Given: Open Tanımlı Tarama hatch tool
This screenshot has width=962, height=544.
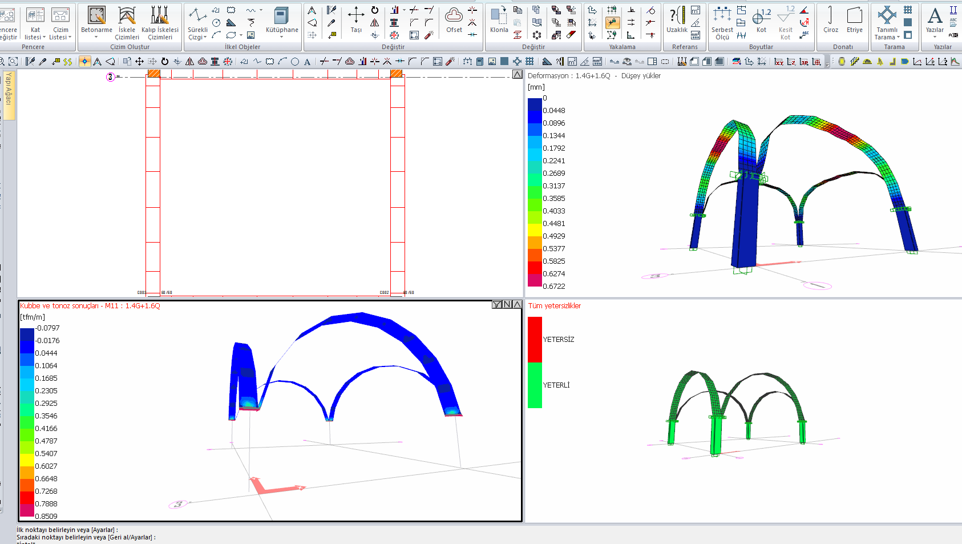Looking at the screenshot, I should pyautogui.click(x=887, y=23).
